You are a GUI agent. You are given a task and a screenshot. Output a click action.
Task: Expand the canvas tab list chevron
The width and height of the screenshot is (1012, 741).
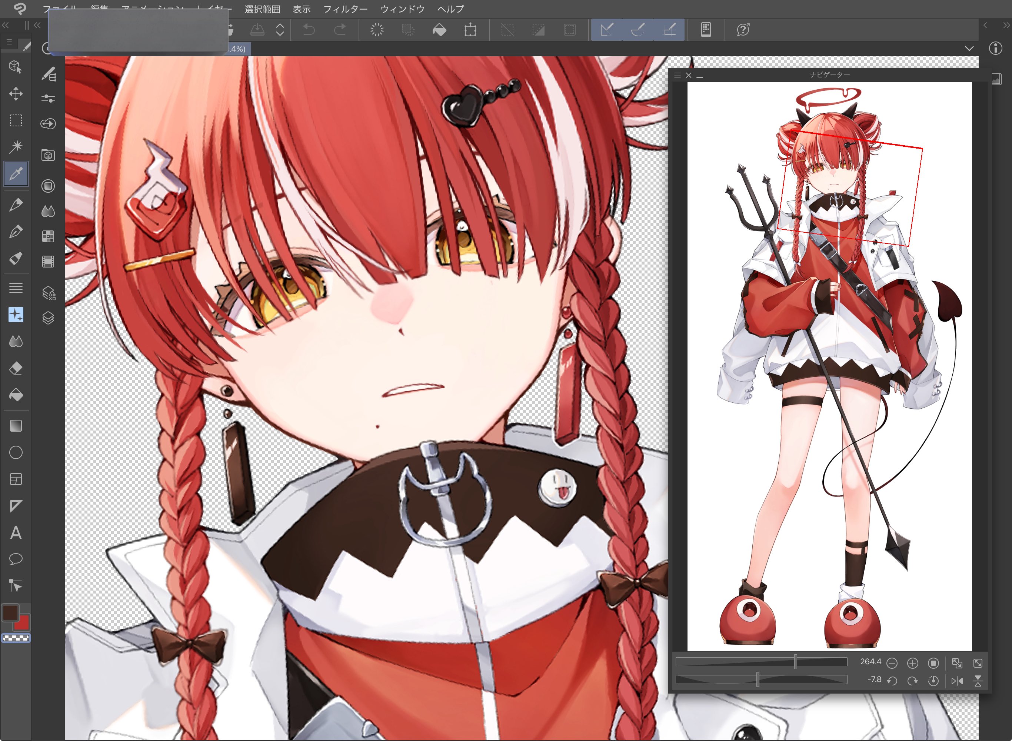coord(969,49)
